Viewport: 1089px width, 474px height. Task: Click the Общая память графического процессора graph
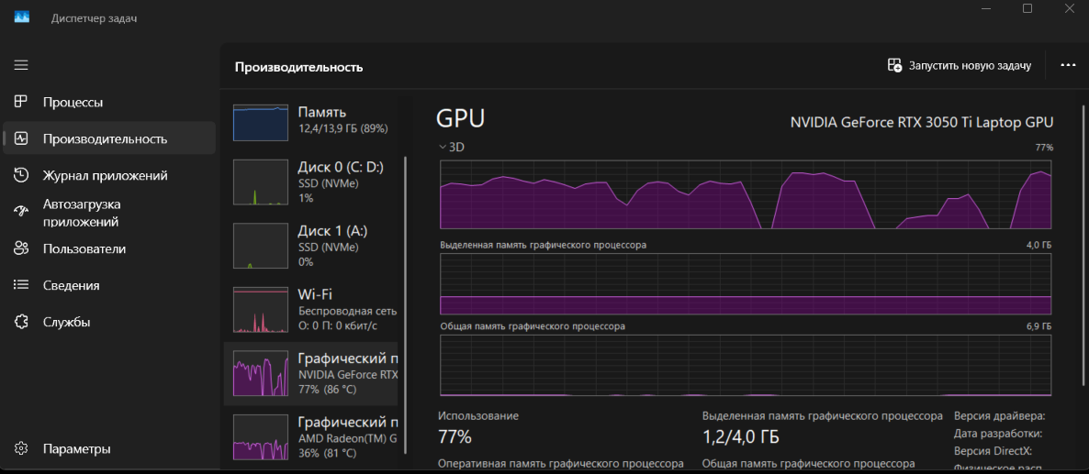746,365
